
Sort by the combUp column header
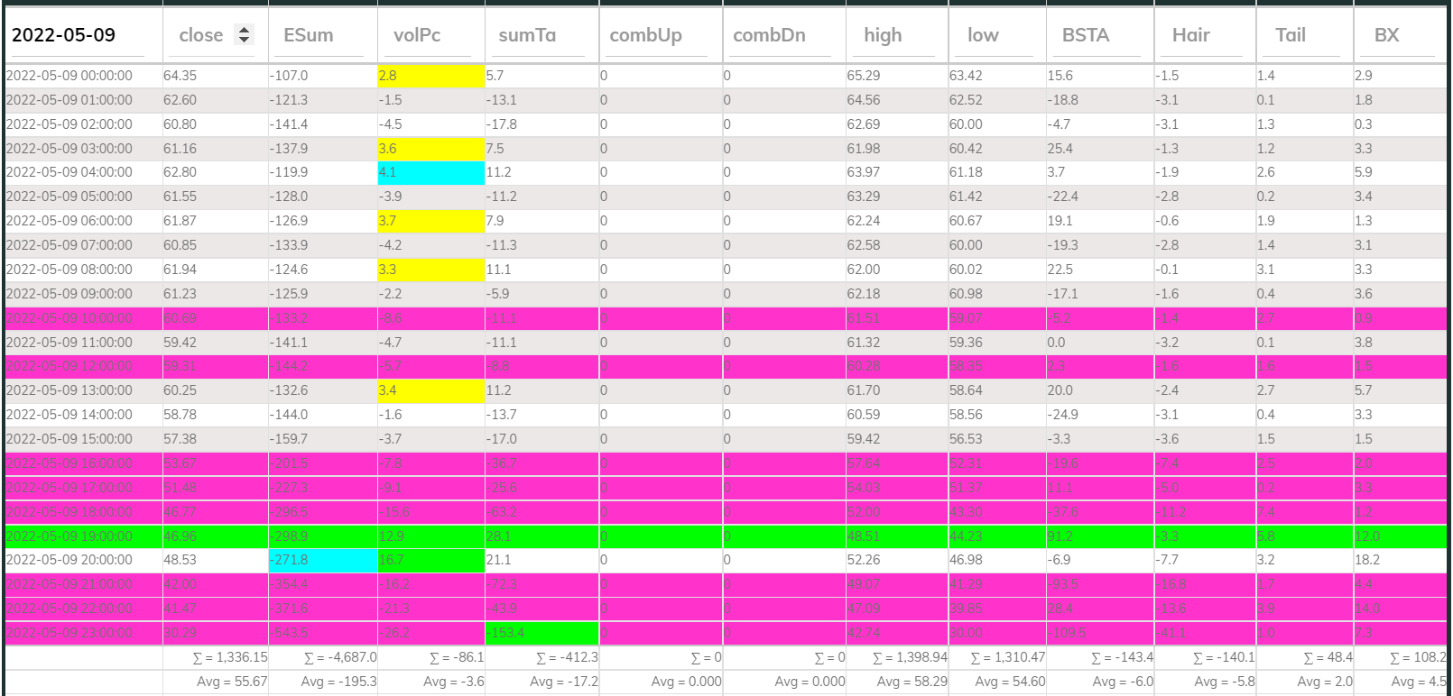tap(645, 35)
